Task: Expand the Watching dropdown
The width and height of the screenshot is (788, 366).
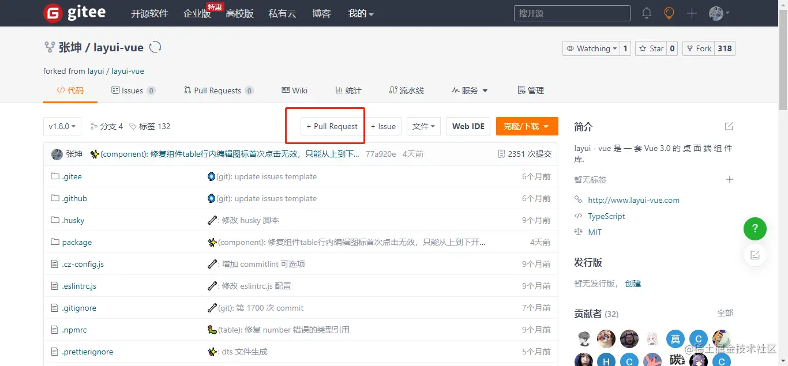Action: (591, 48)
